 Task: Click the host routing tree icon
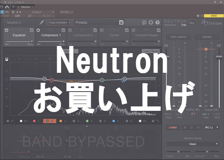[7, 7]
